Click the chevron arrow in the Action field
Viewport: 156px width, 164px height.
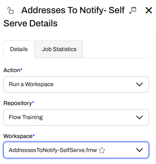139,84
